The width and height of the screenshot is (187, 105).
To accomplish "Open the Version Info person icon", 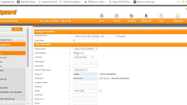I will pyautogui.click(x=146, y=15).
